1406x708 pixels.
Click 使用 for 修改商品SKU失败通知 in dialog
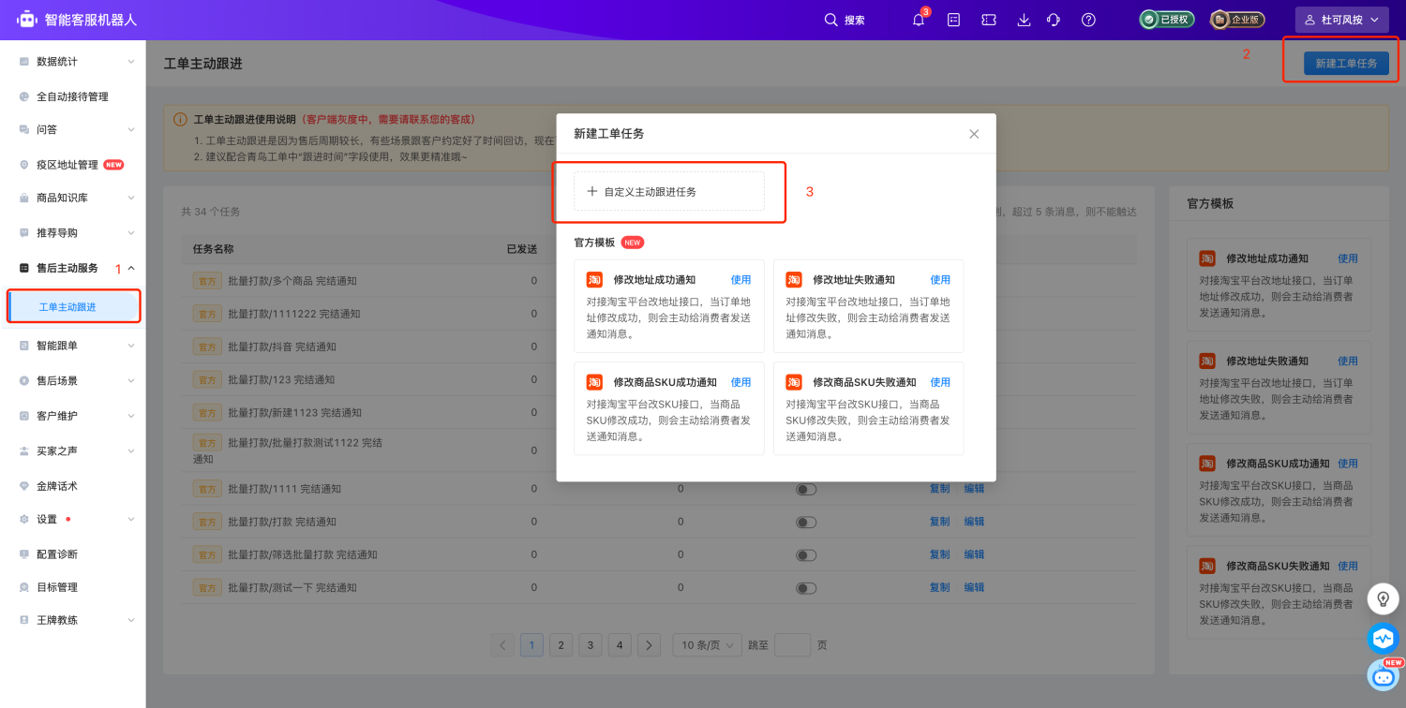(940, 382)
